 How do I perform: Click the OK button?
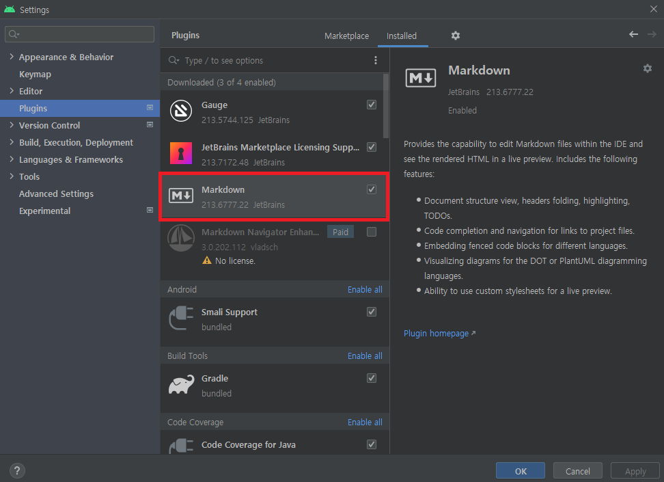(x=521, y=471)
